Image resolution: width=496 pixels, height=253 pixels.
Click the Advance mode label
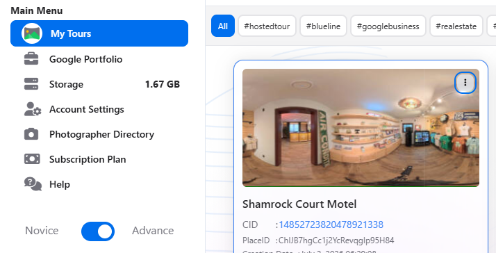coord(153,231)
